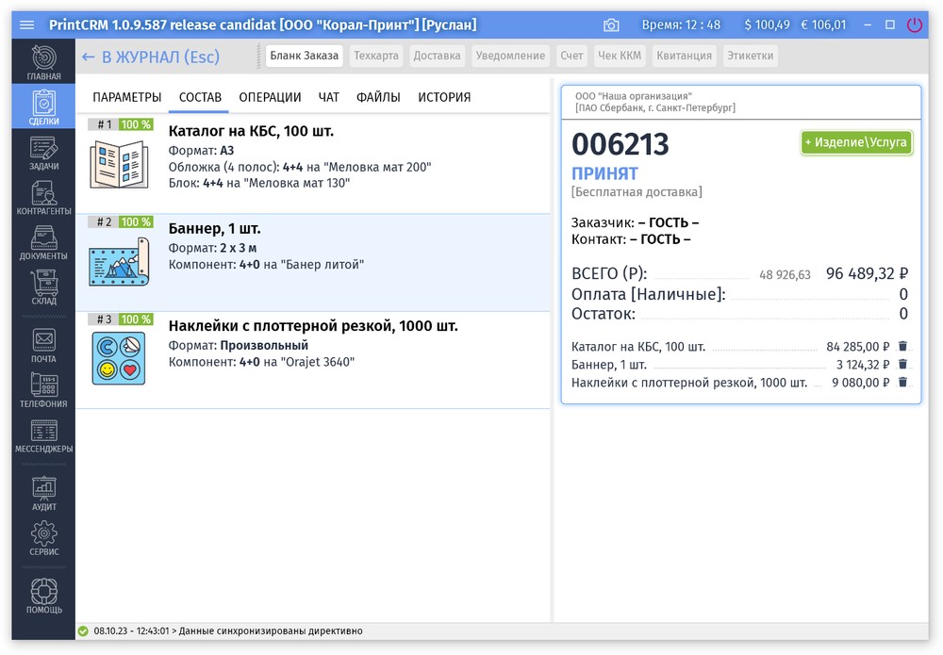
Task: Switch to the Файлы tab
Action: [378, 97]
